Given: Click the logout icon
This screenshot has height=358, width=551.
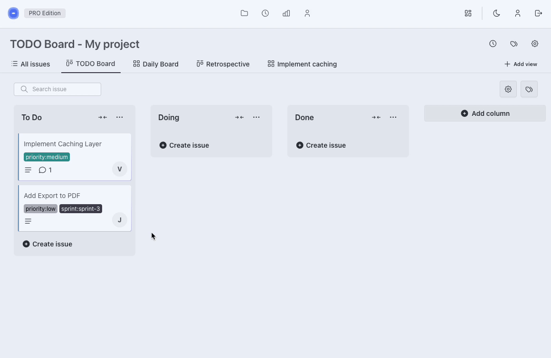Looking at the screenshot, I should [x=538, y=13].
